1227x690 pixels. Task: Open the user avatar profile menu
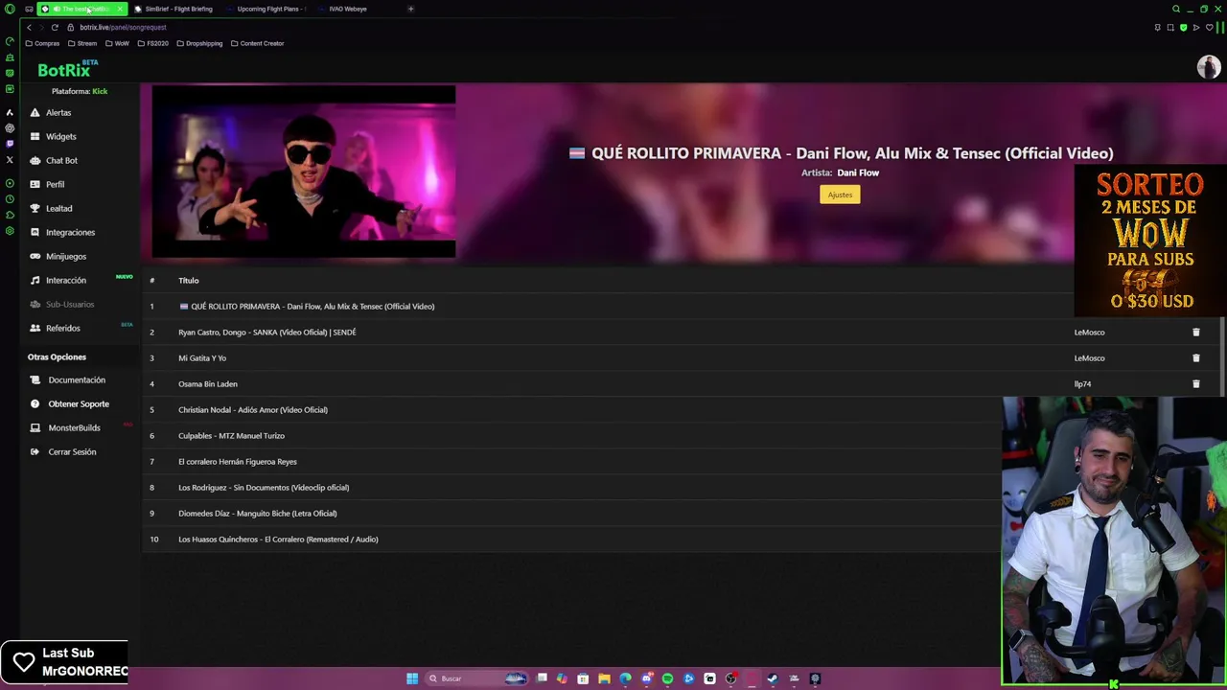[1208, 67]
